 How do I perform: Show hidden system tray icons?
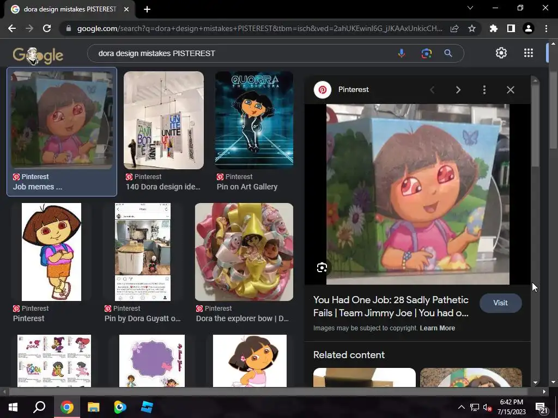[461, 407]
